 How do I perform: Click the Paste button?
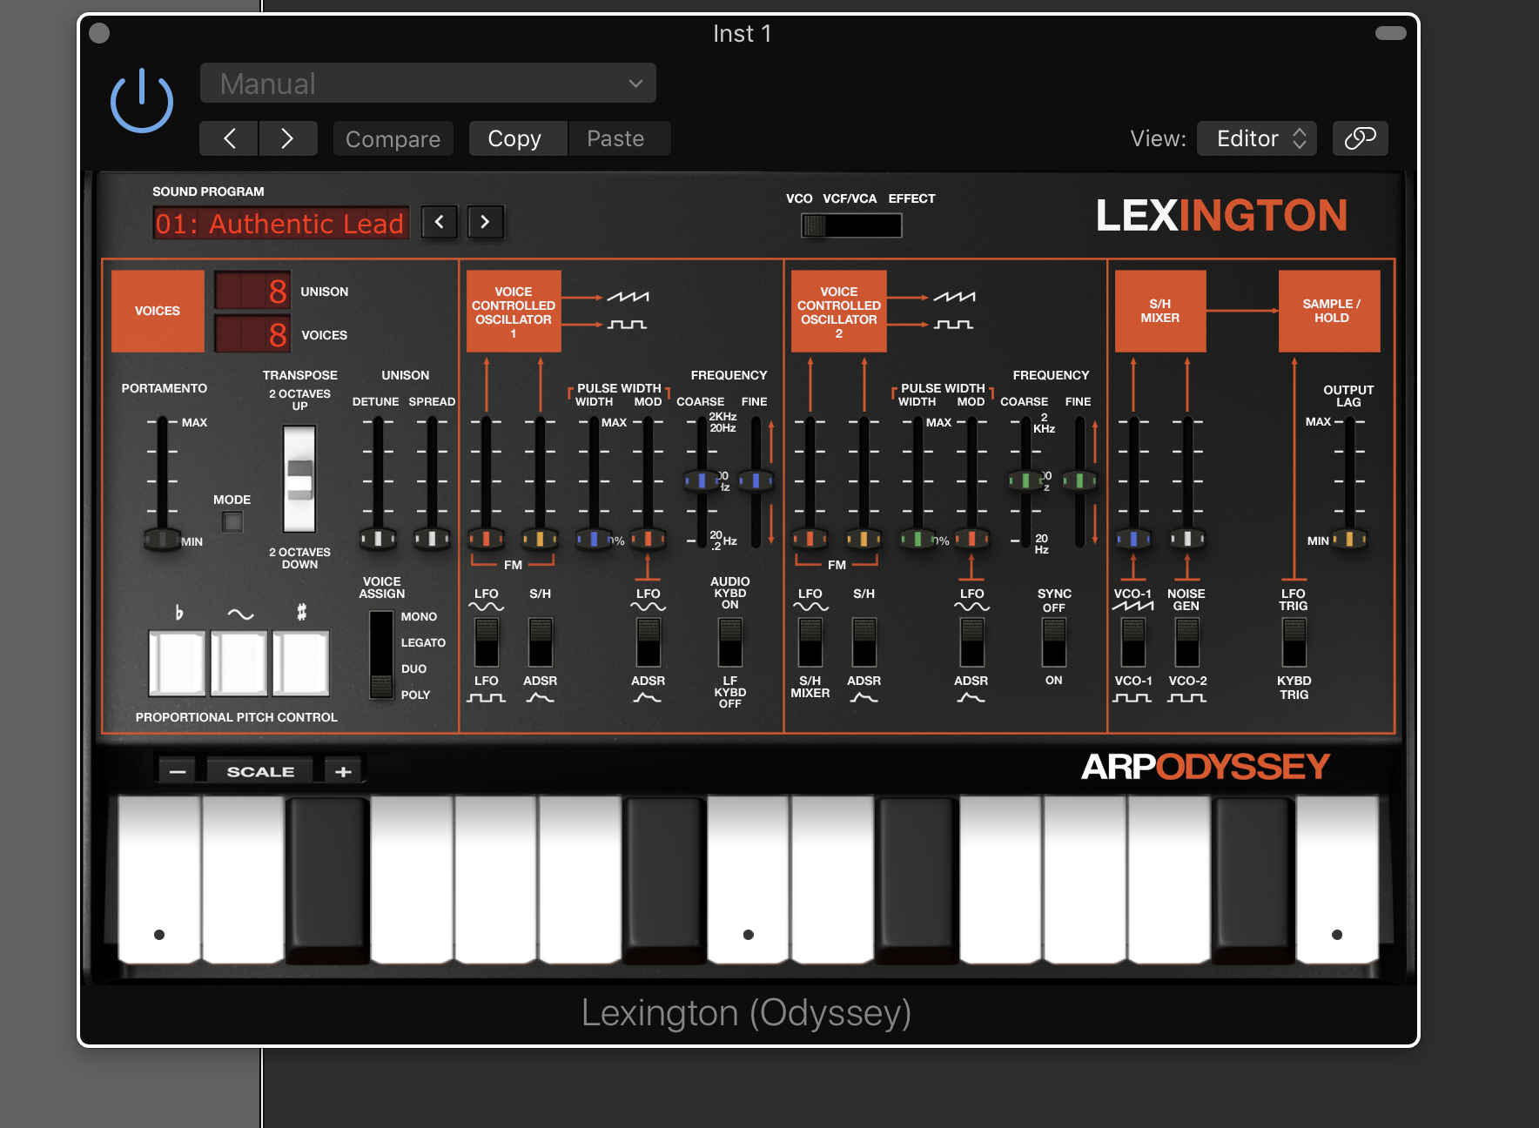(x=619, y=138)
